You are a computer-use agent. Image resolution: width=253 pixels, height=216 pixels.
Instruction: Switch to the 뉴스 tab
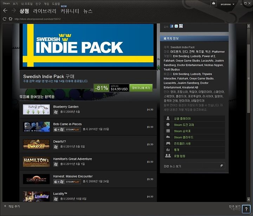coord(88,11)
